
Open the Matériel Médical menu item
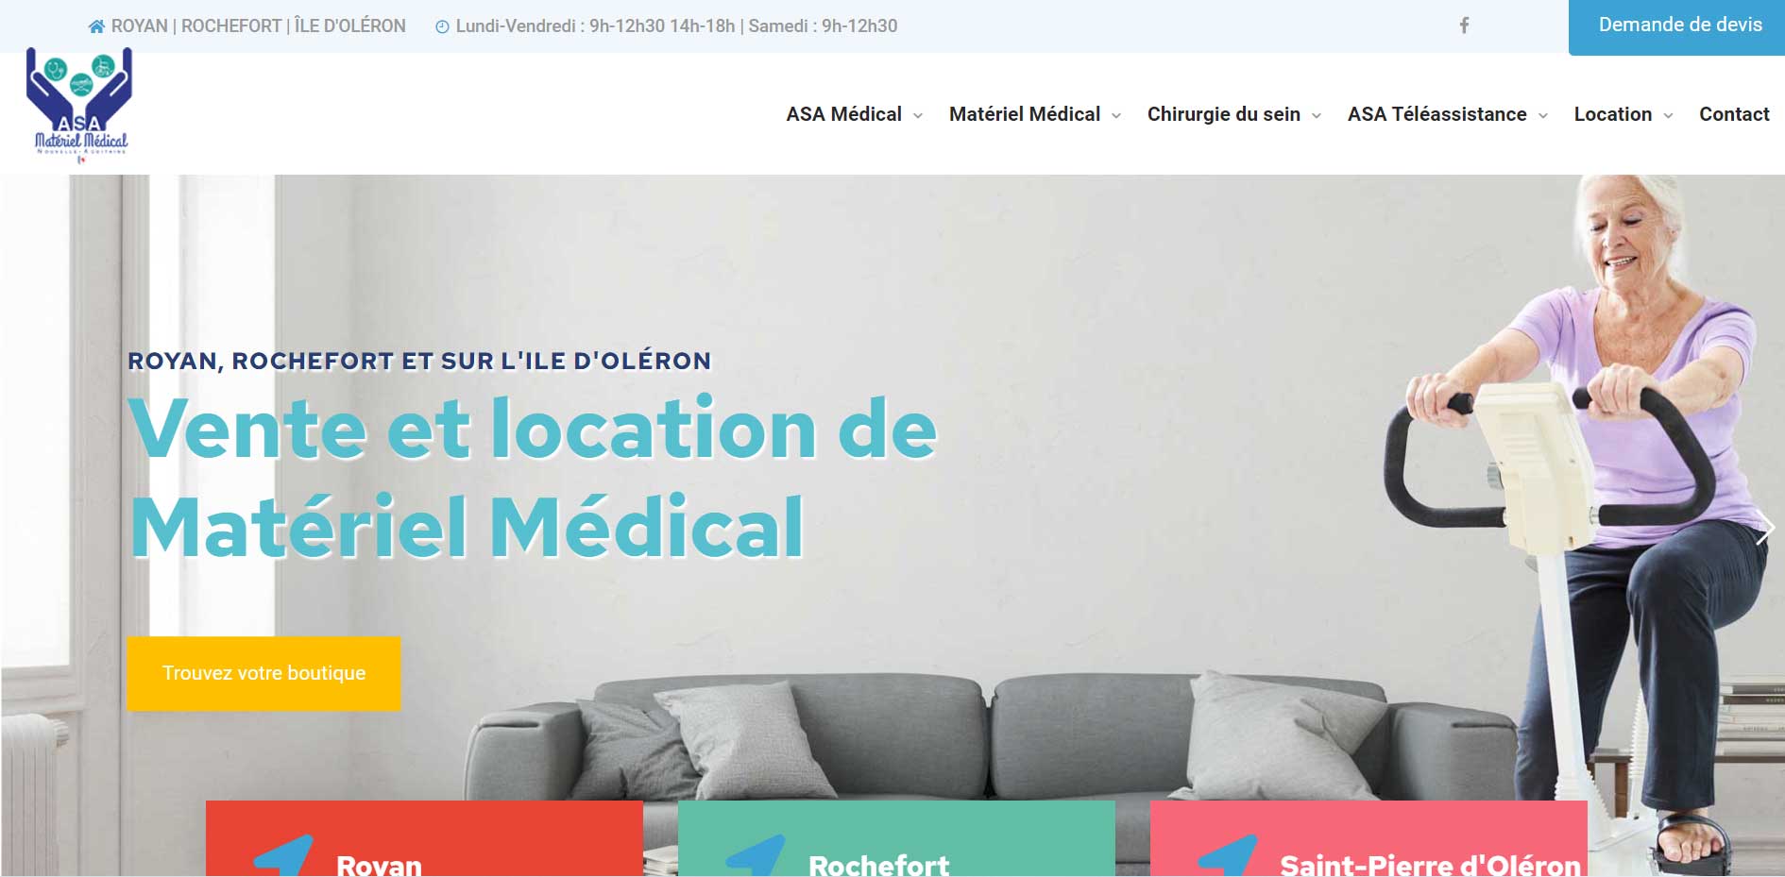click(x=1025, y=114)
